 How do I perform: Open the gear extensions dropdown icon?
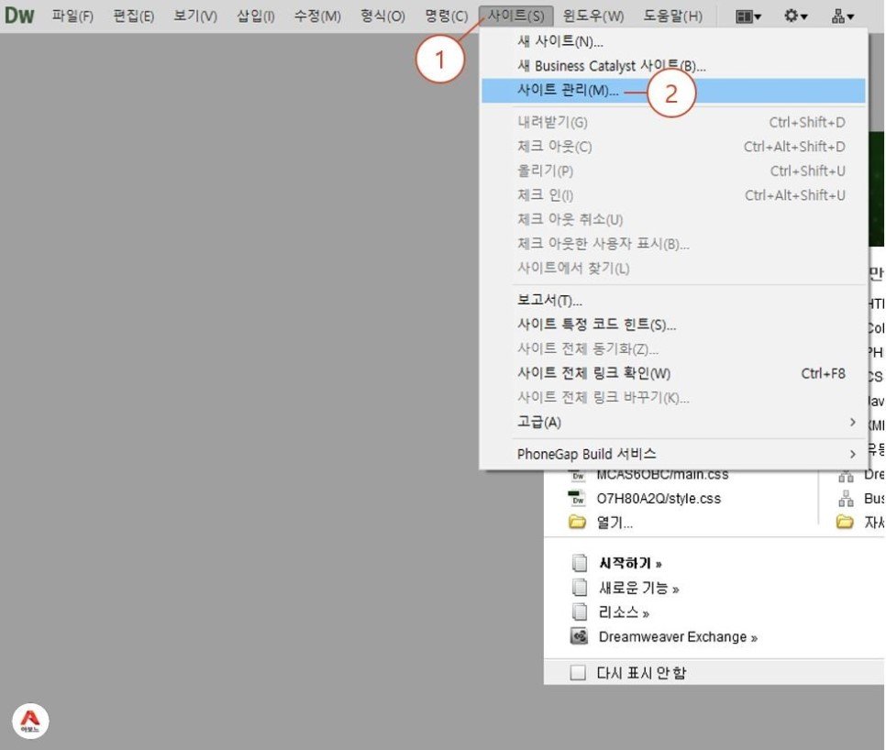795,16
